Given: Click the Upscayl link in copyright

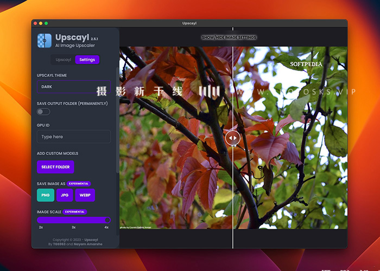Looking at the screenshot, I should pos(91,240).
